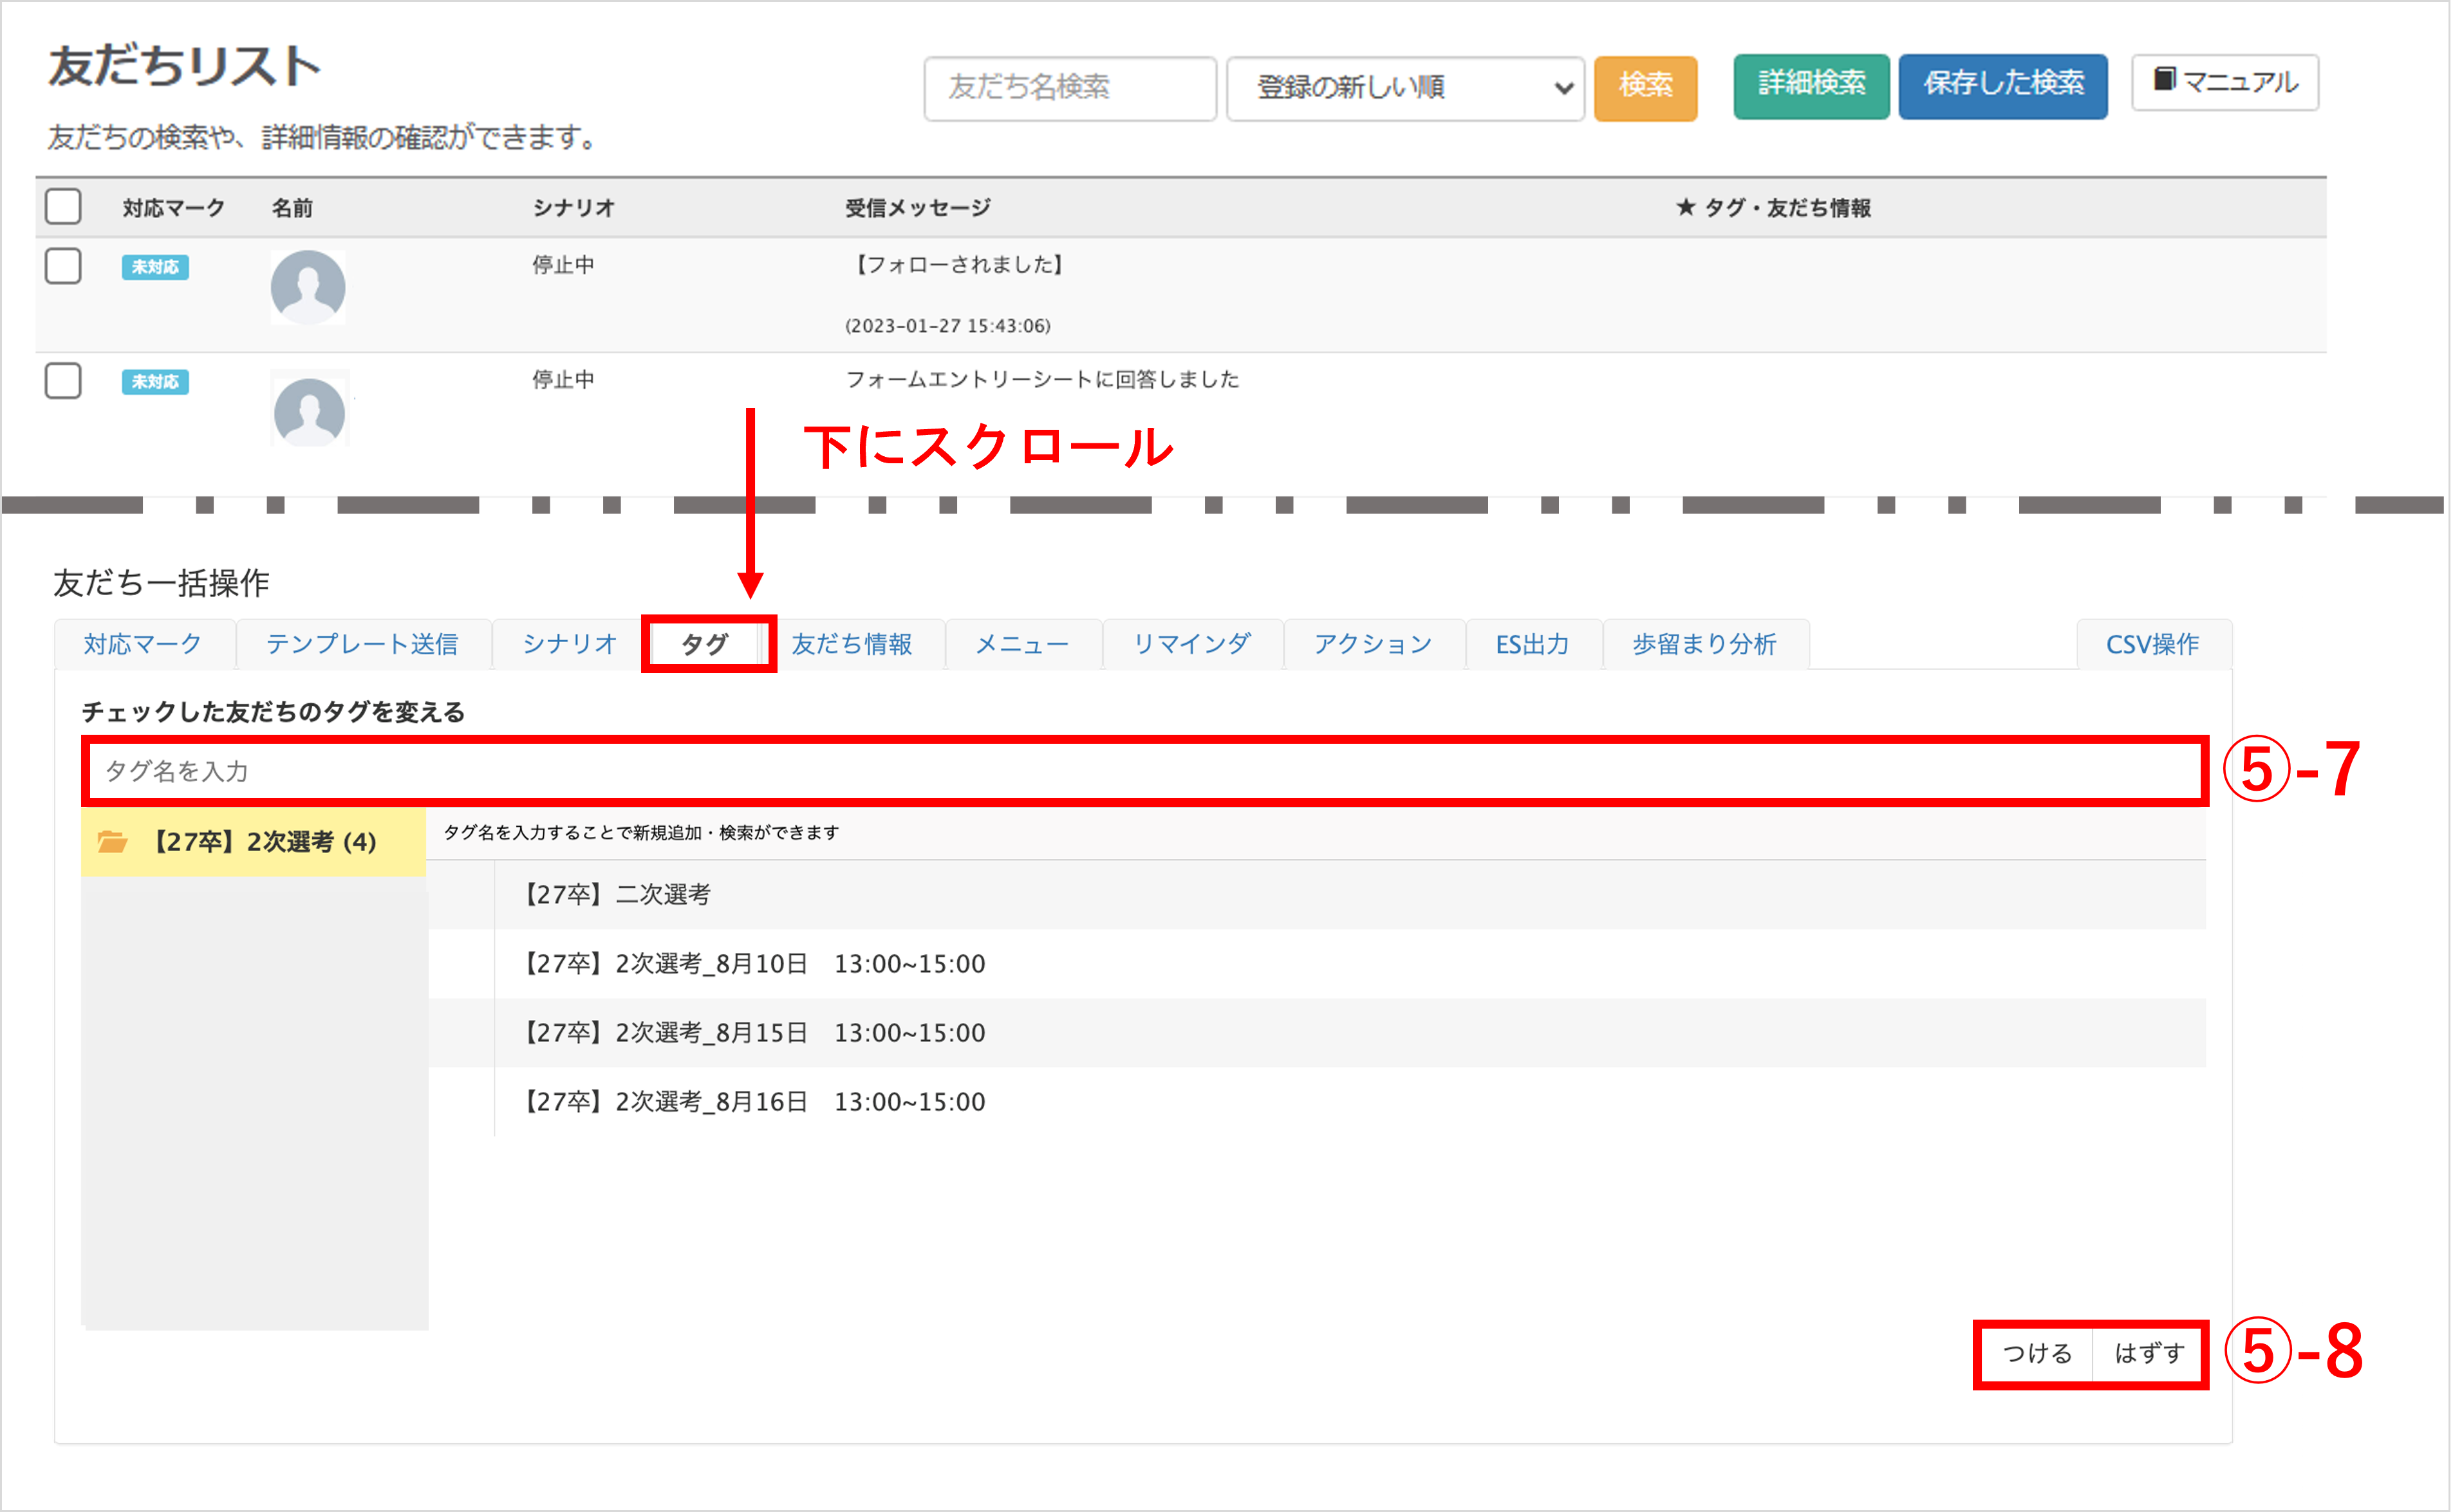The width and height of the screenshot is (2453, 1512).
Task: Toggle the select-all checkbox in table header
Action: [x=63, y=207]
